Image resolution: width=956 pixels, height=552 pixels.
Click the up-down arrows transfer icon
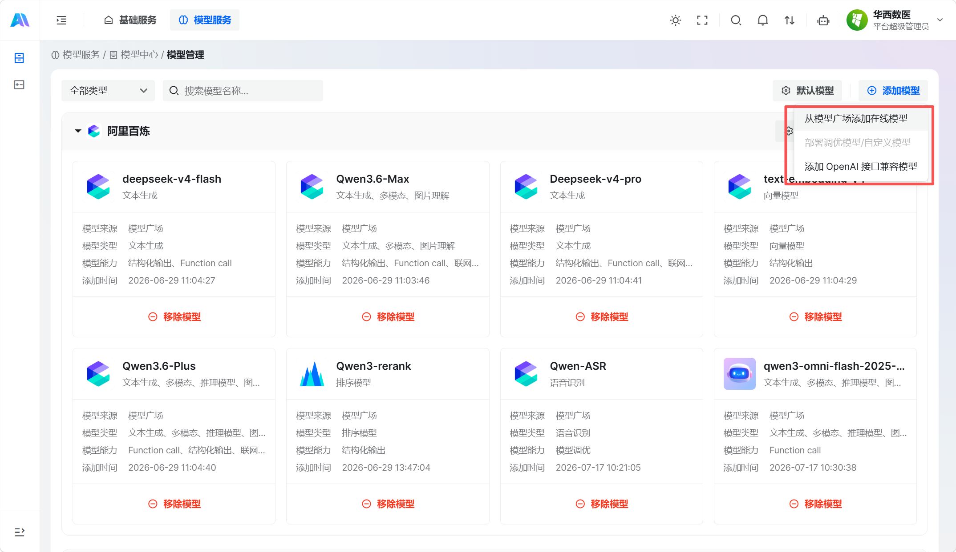click(x=790, y=20)
